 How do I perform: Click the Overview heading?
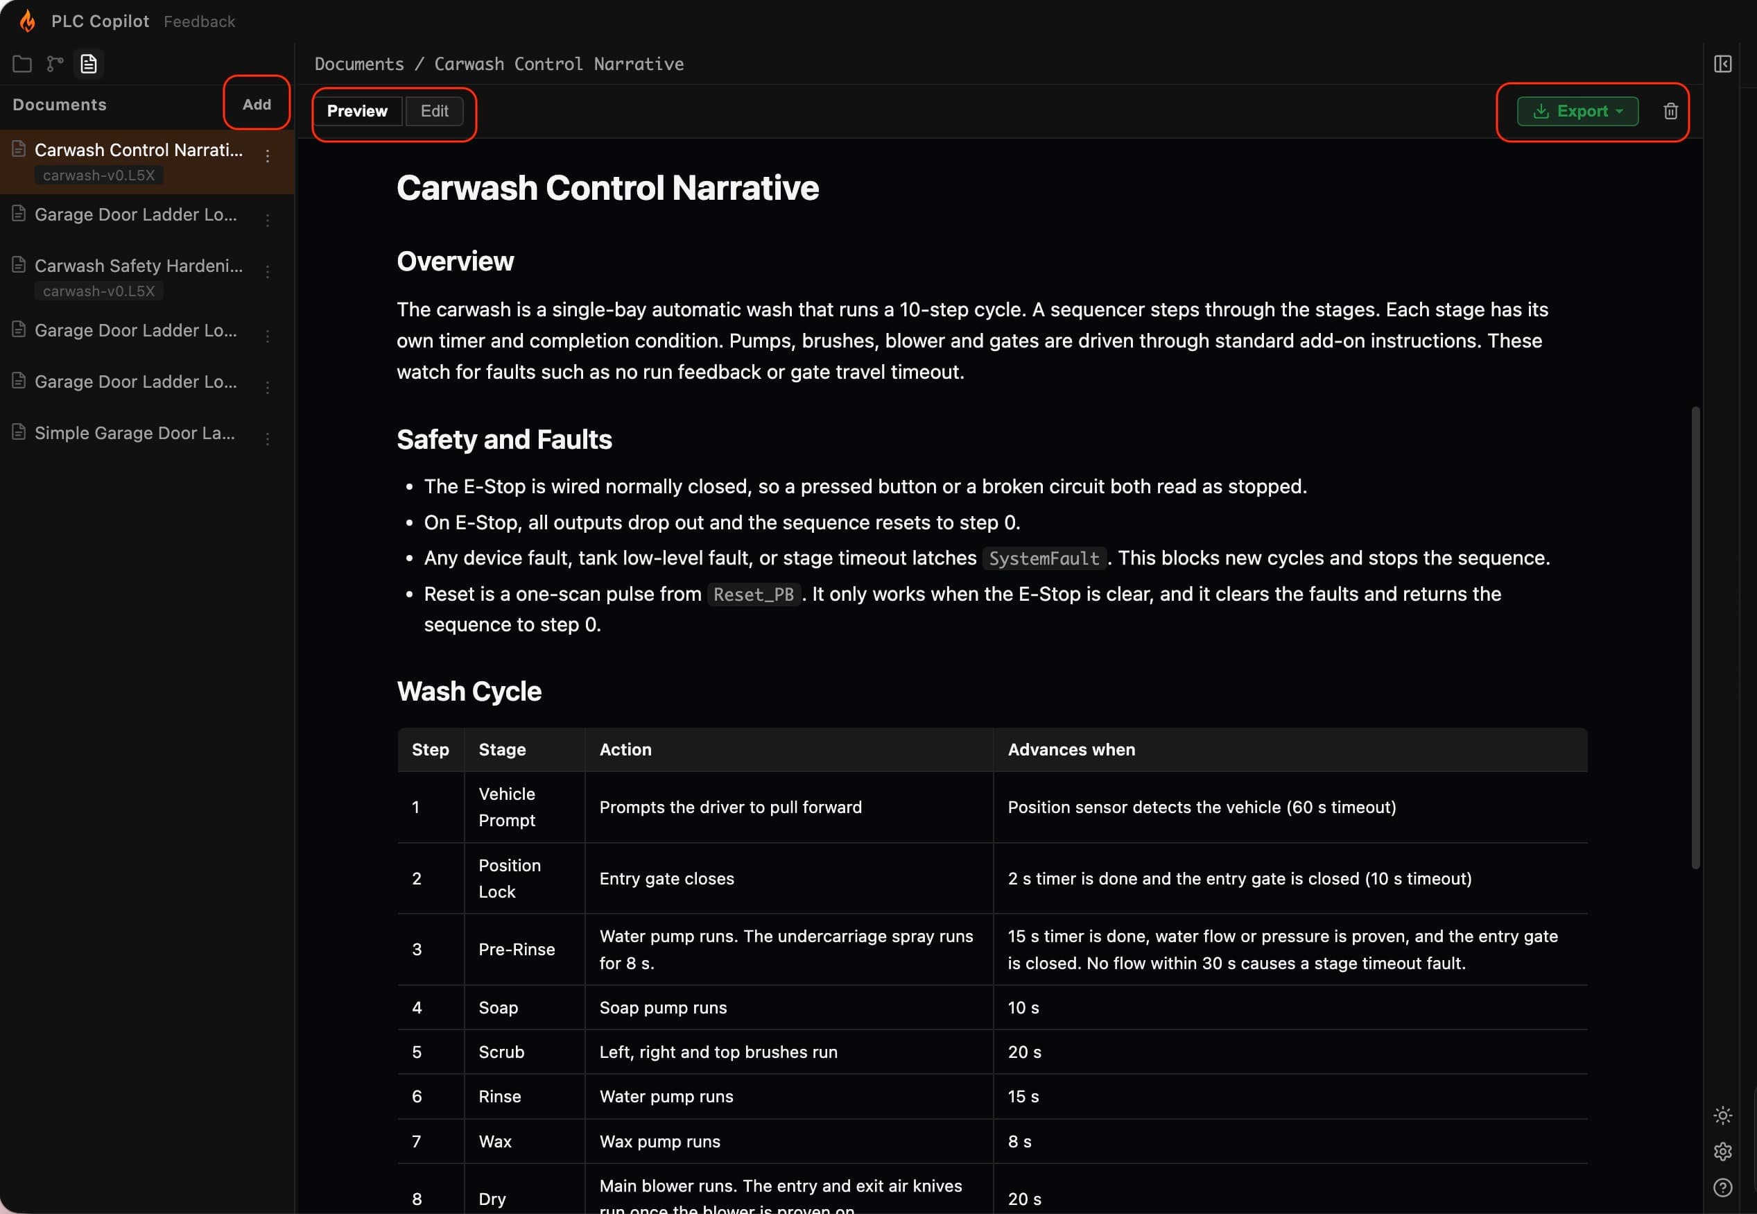[456, 262]
